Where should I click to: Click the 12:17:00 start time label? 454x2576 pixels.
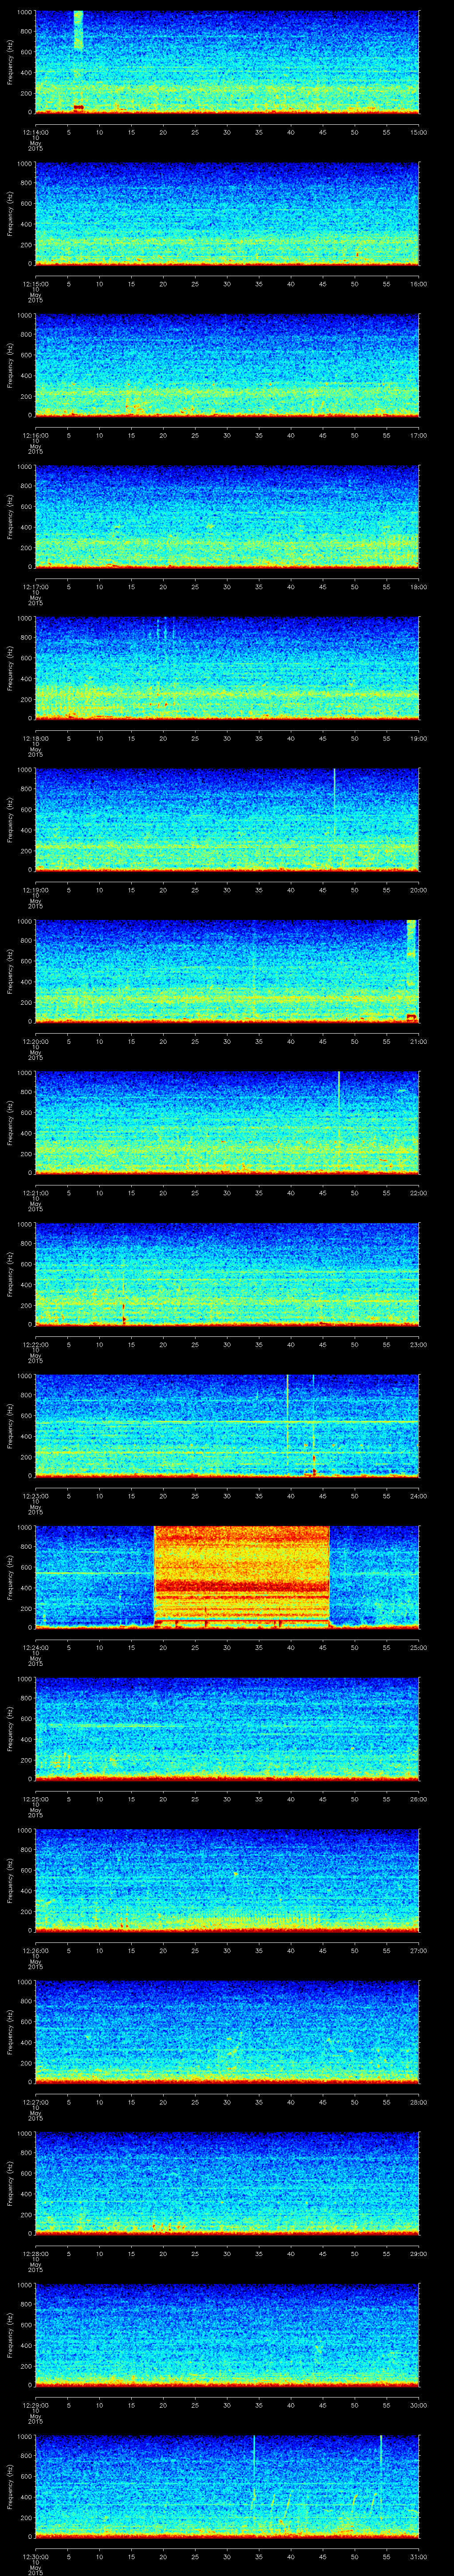click(35, 587)
